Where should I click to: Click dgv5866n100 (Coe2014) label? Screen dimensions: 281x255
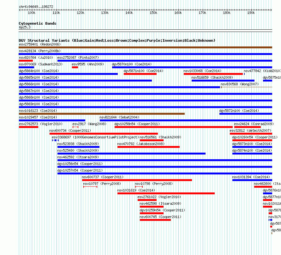click(x=39, y=84)
